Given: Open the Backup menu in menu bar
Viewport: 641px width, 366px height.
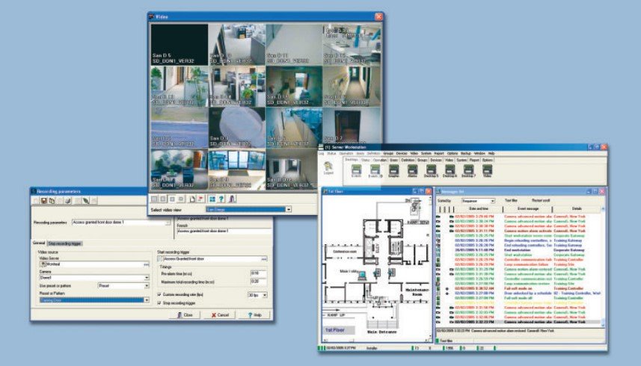Looking at the screenshot, I should coord(466,153).
